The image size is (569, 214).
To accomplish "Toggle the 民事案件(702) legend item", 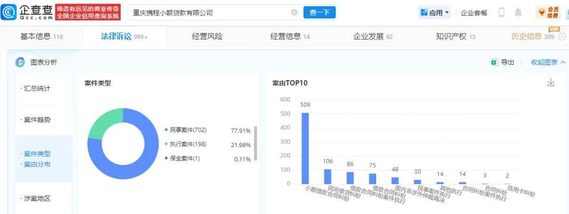I will click(185, 130).
